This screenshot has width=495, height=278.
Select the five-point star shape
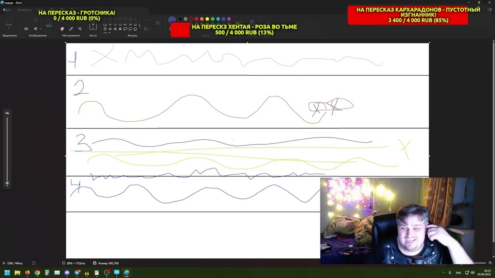tap(115, 29)
